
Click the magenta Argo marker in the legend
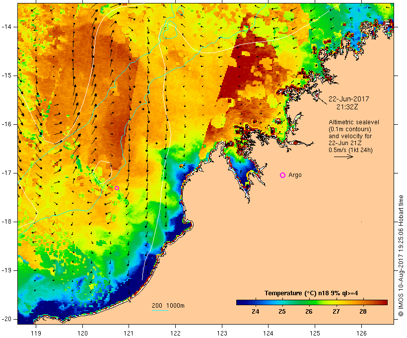point(283,175)
